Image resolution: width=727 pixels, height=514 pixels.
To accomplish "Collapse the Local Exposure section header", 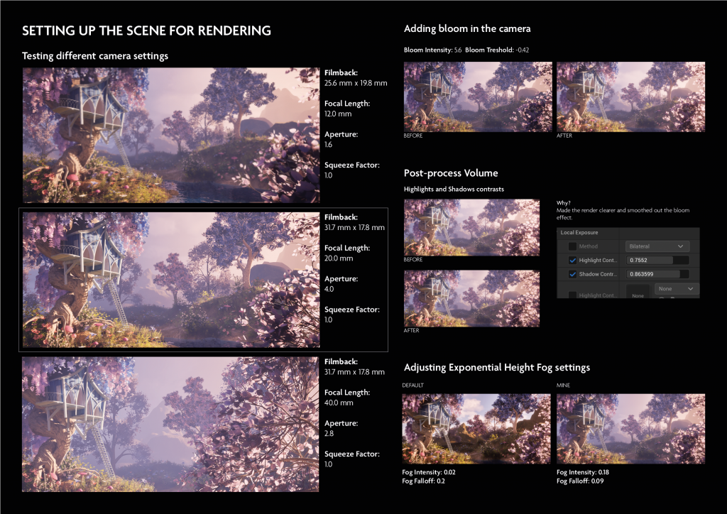I will coord(578,232).
